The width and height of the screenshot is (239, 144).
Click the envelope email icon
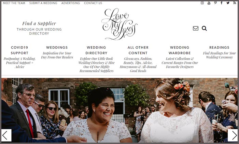196,28
